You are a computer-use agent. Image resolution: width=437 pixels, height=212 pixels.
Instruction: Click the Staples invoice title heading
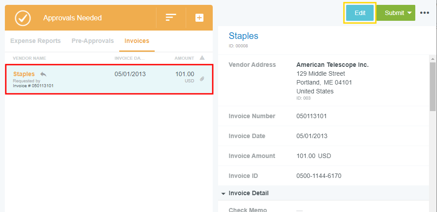pyautogui.click(x=243, y=36)
